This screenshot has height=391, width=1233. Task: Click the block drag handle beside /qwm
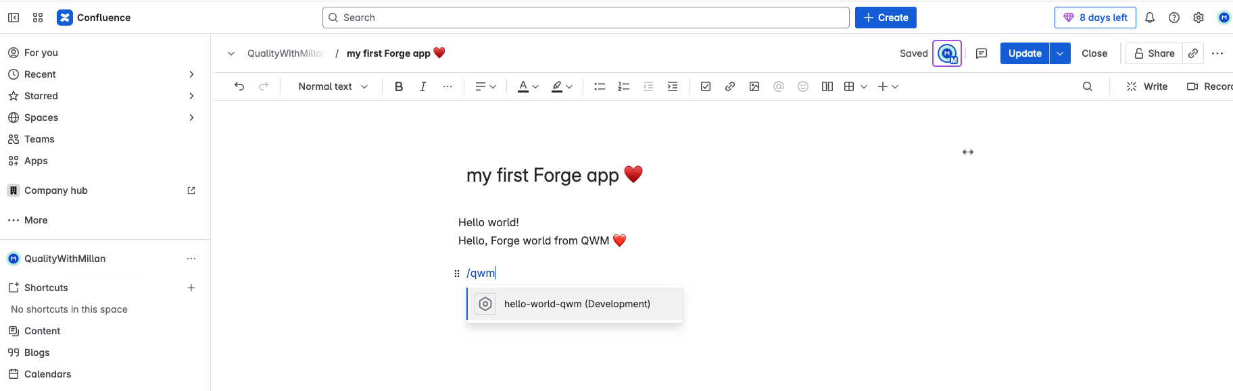(x=457, y=273)
